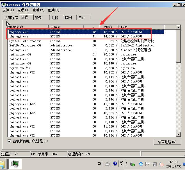The height and width of the screenshot is (170, 185).
Task: Select php-cgi.exe row using 14,080 K
Action: [x=86, y=36]
